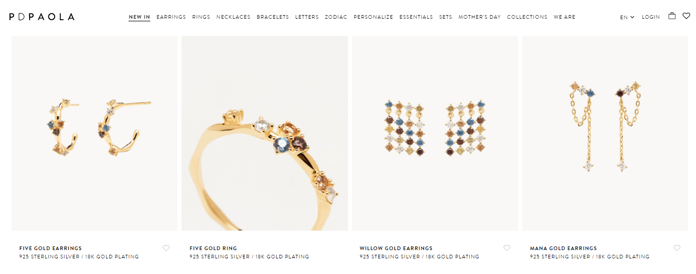
Task: Click the Login link
Action: [651, 17]
